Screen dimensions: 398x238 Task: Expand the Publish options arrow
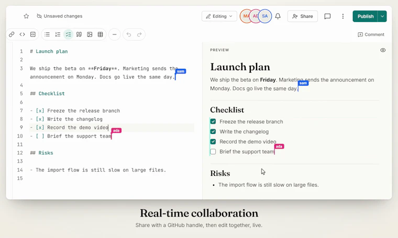coord(382,16)
